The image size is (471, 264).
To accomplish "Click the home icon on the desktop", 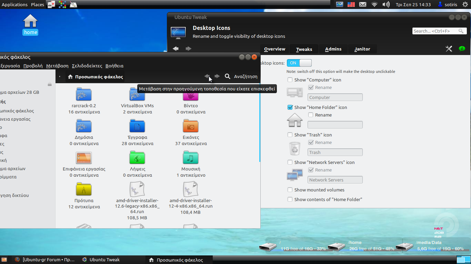I will (x=30, y=22).
